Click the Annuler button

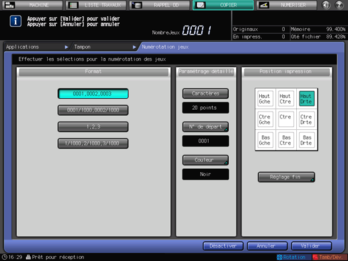pyautogui.click(x=267, y=246)
